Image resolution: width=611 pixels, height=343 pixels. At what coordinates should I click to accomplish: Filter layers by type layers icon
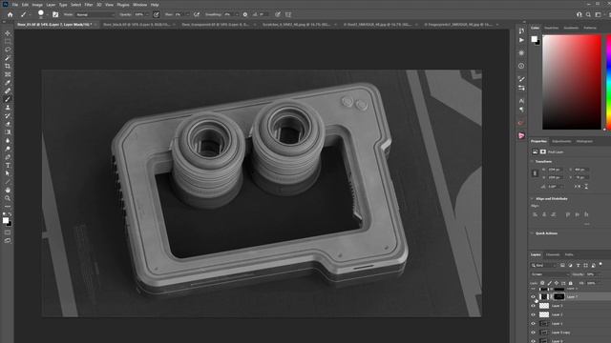coord(578,265)
